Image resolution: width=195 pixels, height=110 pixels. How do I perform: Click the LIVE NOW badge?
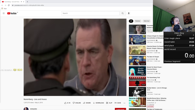click(150, 106)
